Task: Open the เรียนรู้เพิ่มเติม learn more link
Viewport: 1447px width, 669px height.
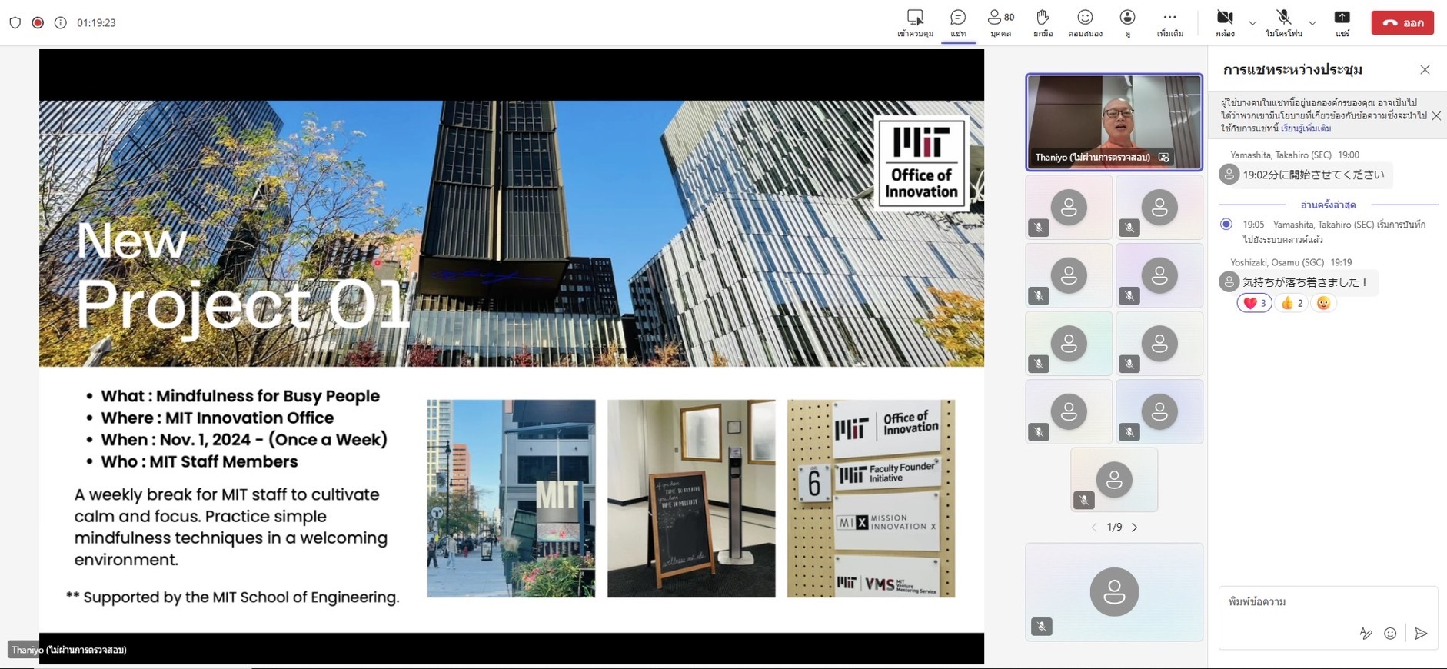Action: pyautogui.click(x=1306, y=128)
